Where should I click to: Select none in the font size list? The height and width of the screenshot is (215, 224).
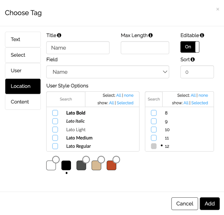click(203, 95)
